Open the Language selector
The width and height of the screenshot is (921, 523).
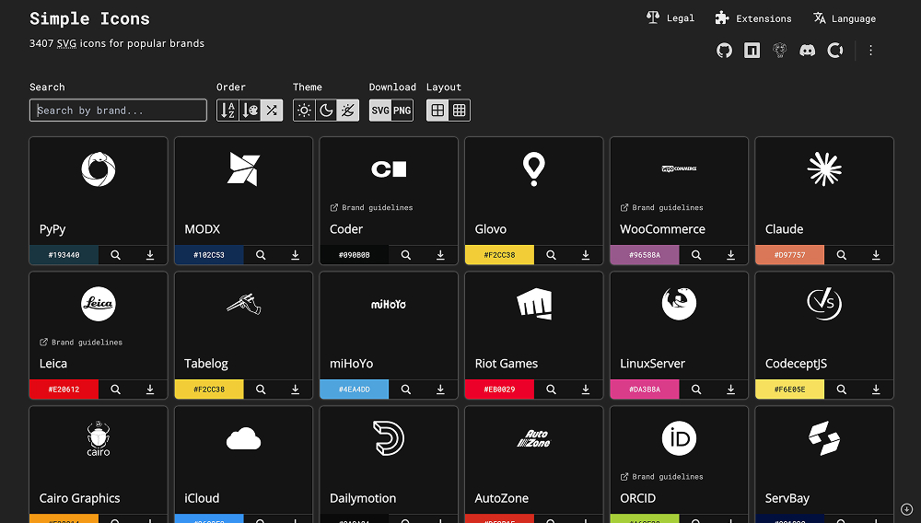pos(845,18)
